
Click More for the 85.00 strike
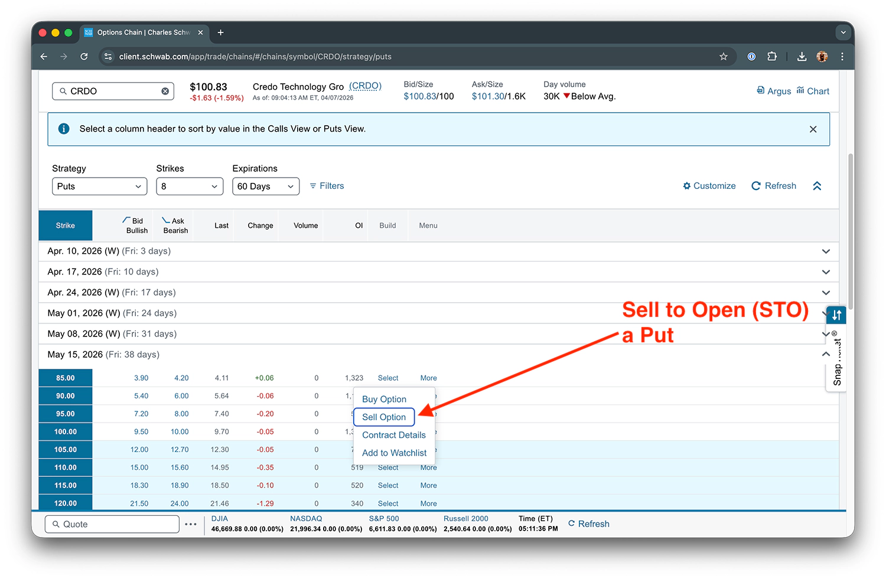click(429, 378)
